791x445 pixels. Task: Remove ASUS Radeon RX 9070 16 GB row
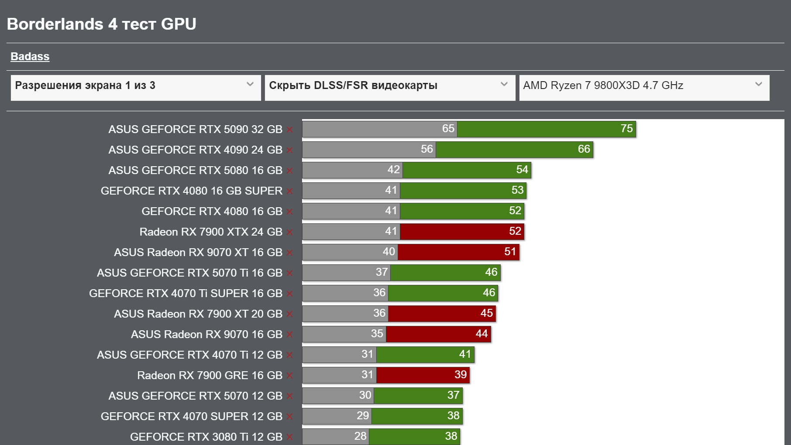(290, 335)
